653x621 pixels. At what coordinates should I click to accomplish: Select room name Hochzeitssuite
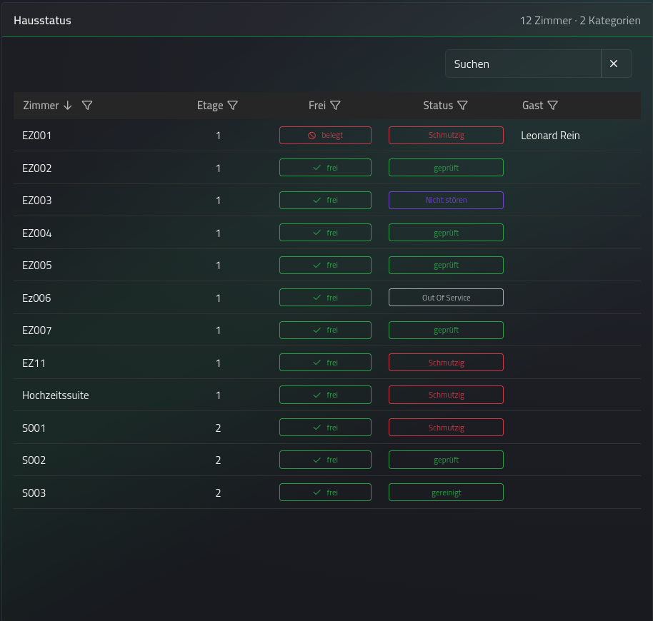tap(56, 395)
